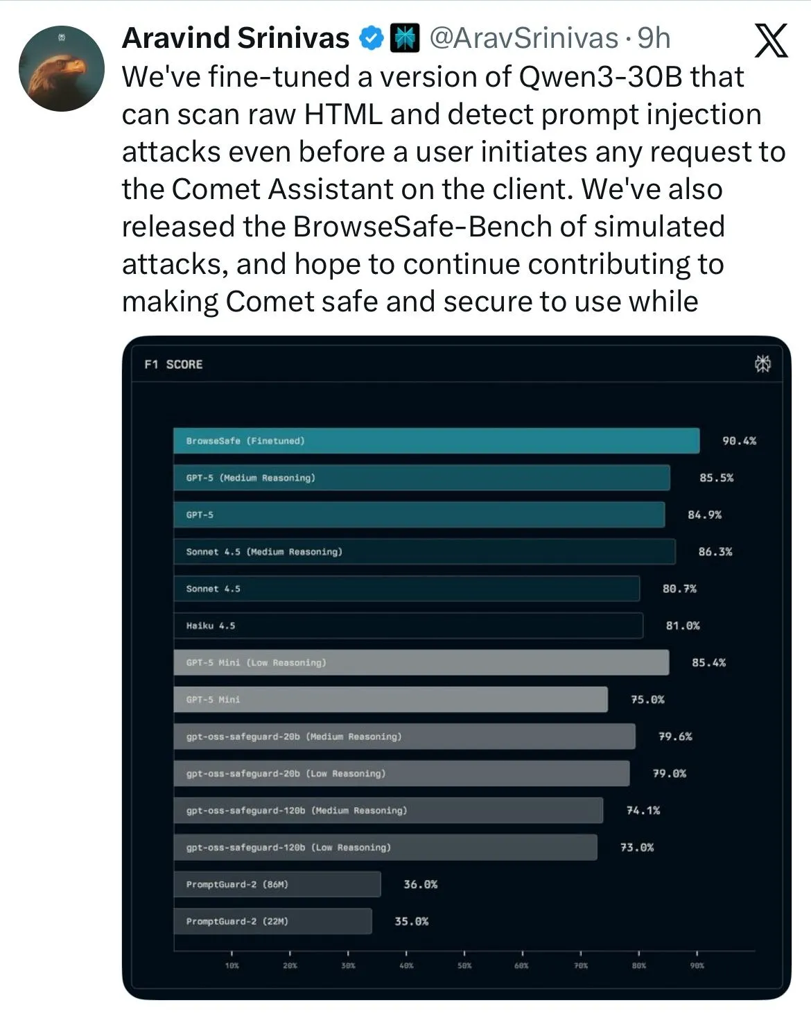The image size is (811, 1016).
Task: Select the teal BrowseSafe (Finetuned) bar
Action: (x=436, y=441)
